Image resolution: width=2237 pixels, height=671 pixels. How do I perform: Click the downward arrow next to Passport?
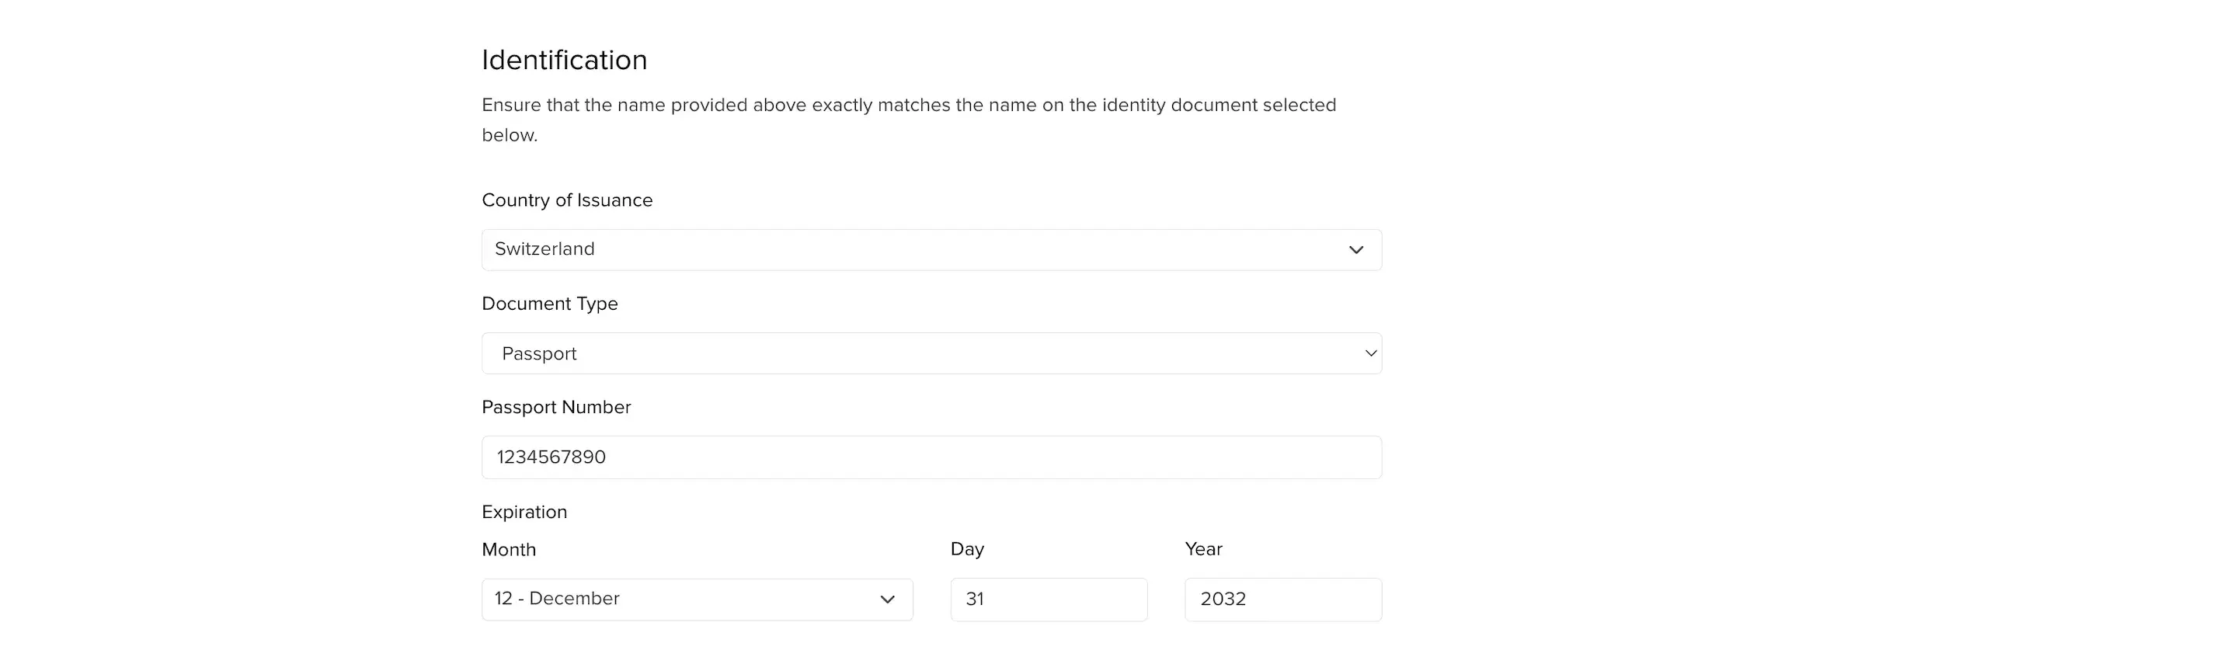tap(1370, 353)
